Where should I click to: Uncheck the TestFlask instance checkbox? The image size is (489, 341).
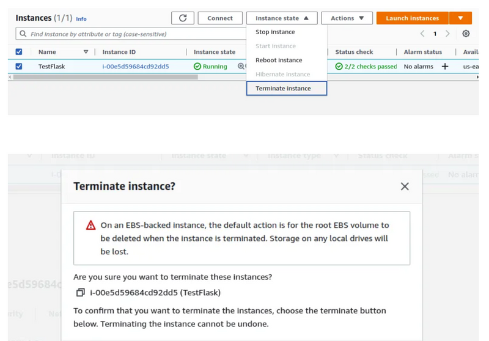[x=19, y=66]
